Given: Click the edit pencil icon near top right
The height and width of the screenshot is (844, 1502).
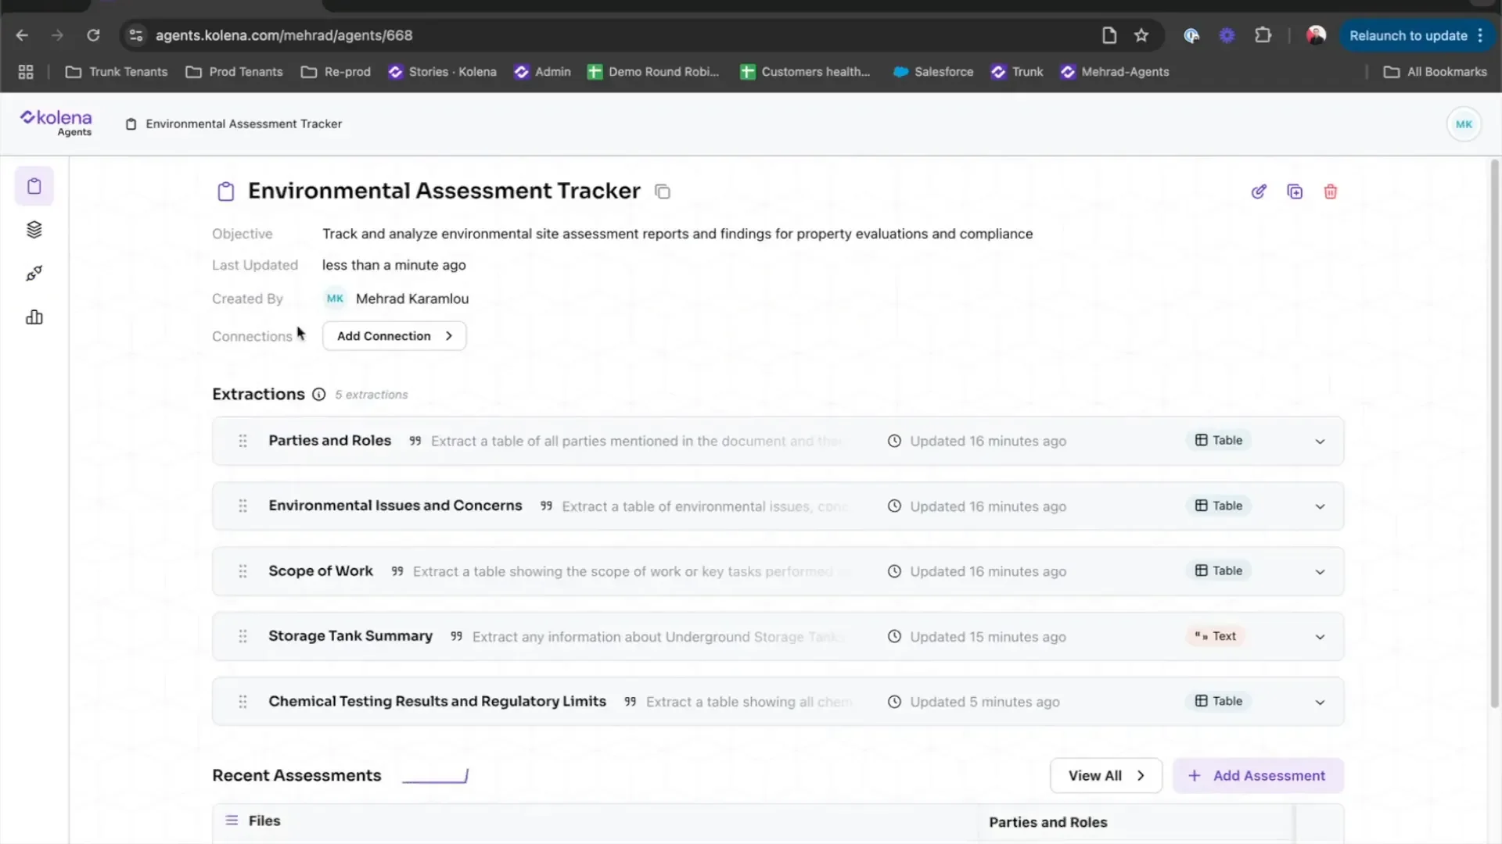Looking at the screenshot, I should (x=1259, y=191).
